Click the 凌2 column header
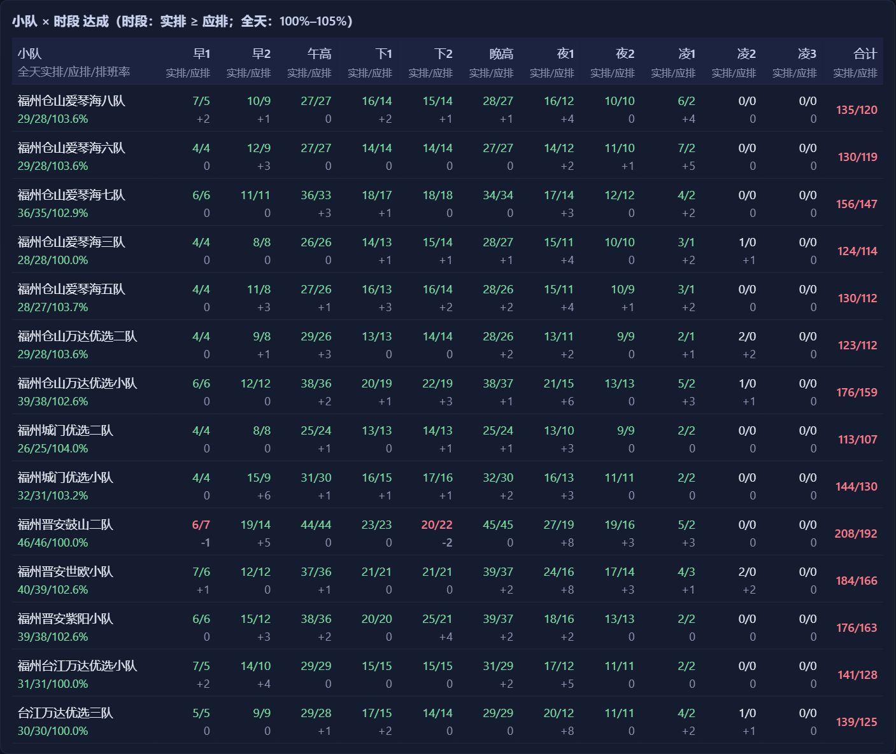This screenshot has height=754, width=896. [747, 54]
